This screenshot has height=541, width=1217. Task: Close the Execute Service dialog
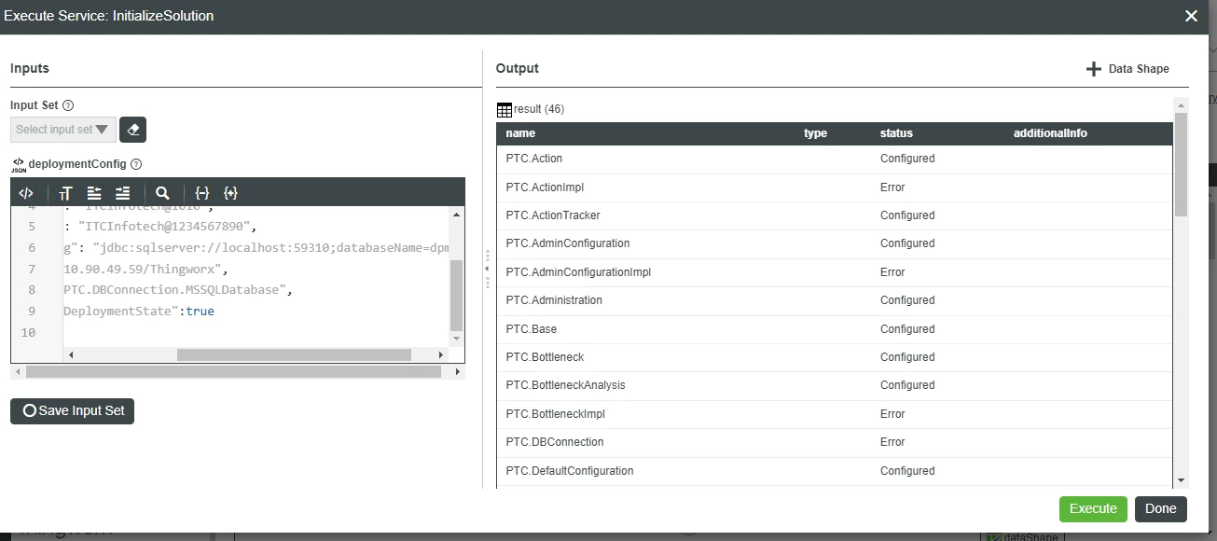1191,16
